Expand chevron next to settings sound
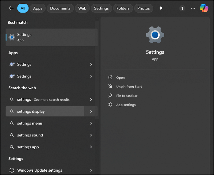The image size is (214, 175). 91,135
